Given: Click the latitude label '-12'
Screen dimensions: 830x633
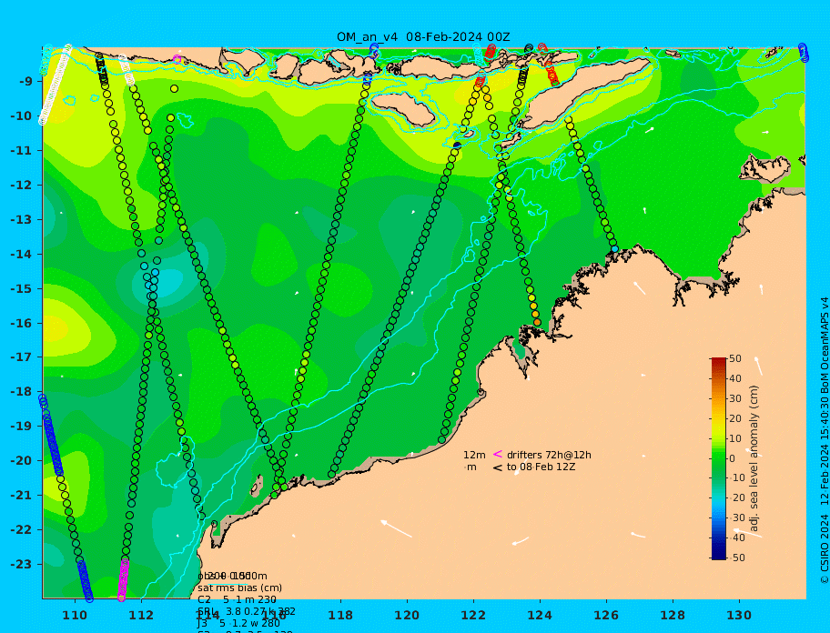Looking at the screenshot, I should (22, 186).
